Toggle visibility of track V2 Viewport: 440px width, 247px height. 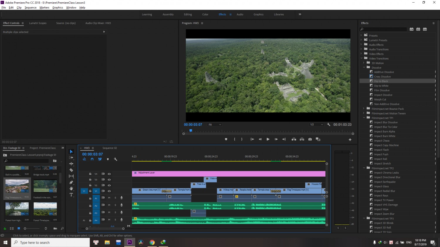(109, 185)
